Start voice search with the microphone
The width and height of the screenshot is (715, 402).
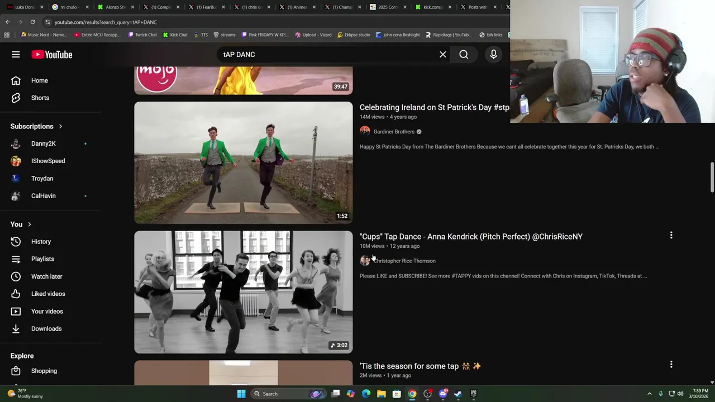click(493, 54)
